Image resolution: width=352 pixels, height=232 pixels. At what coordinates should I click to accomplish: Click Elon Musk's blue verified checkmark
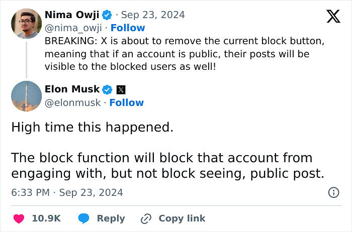pos(107,89)
